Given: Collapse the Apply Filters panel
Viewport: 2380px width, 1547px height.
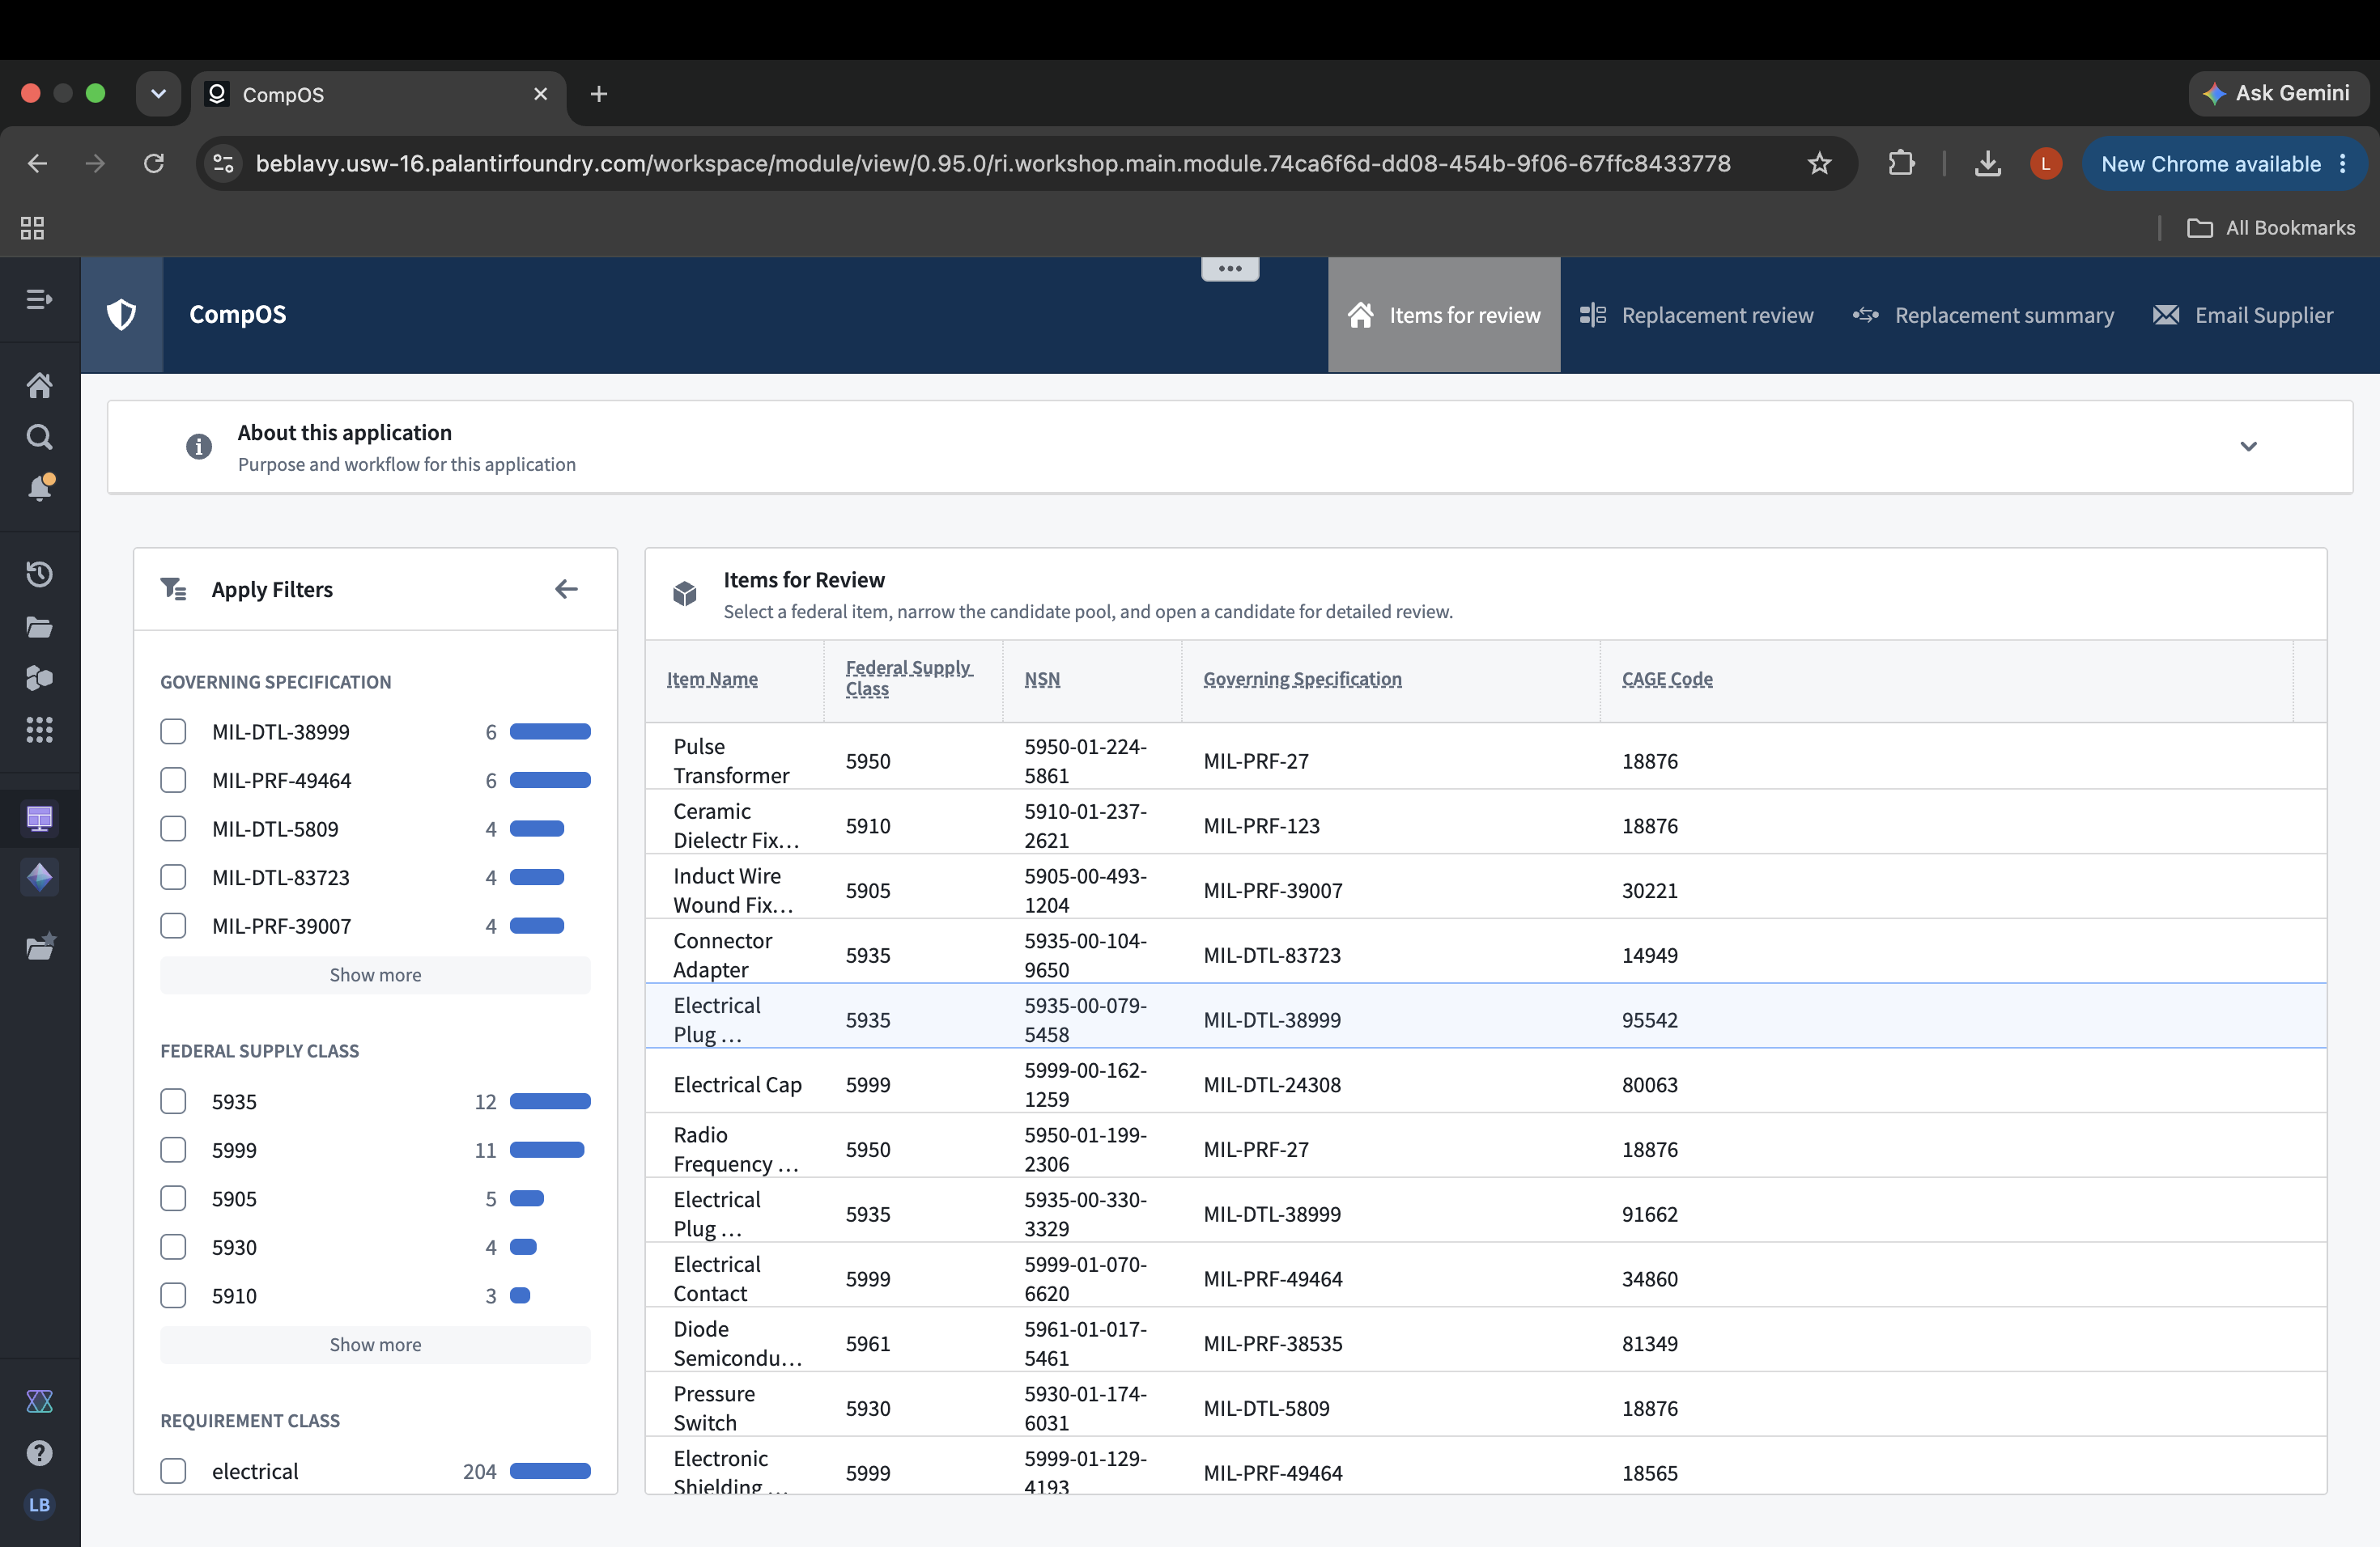Looking at the screenshot, I should [566, 590].
